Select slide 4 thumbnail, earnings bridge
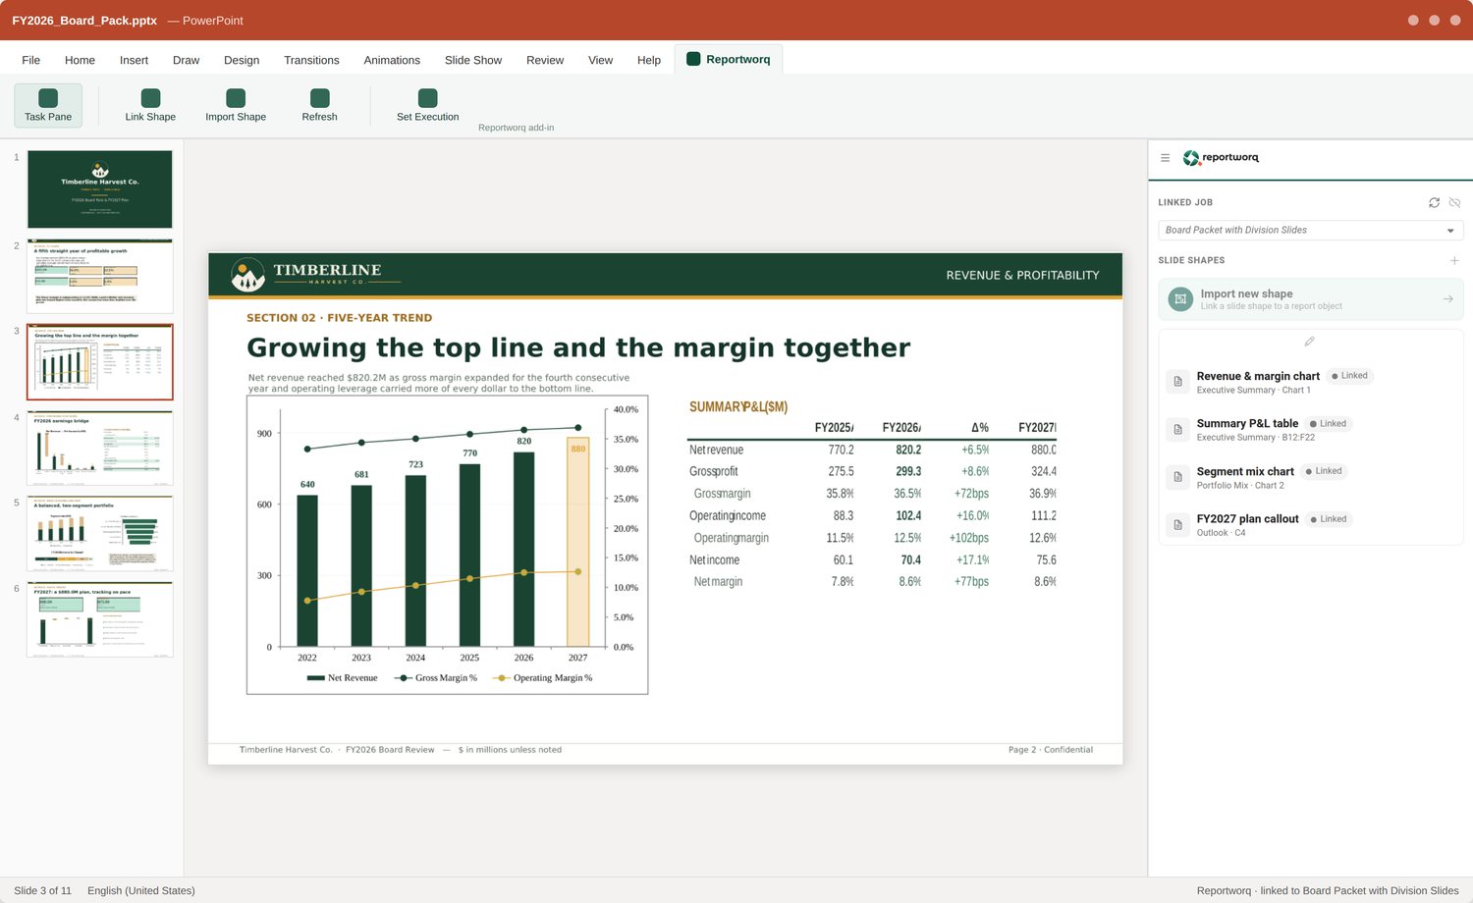1473x903 pixels. pyautogui.click(x=99, y=448)
